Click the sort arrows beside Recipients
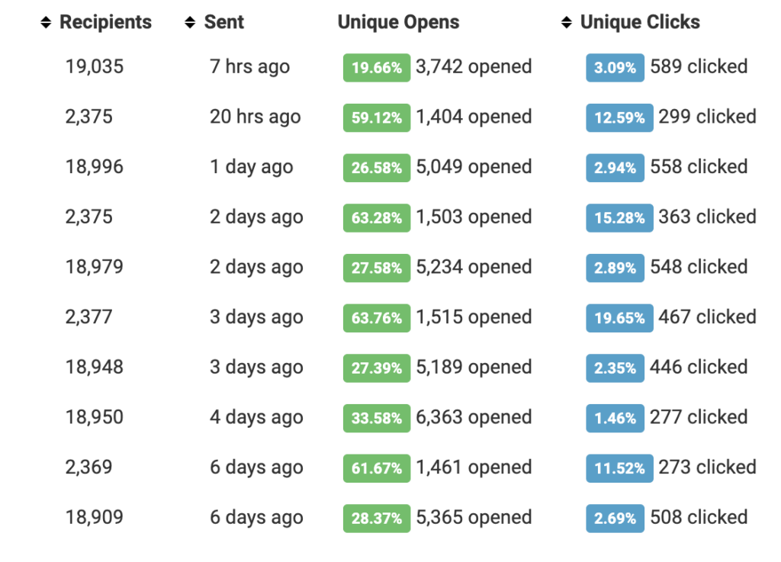781x562 pixels. 47,23
